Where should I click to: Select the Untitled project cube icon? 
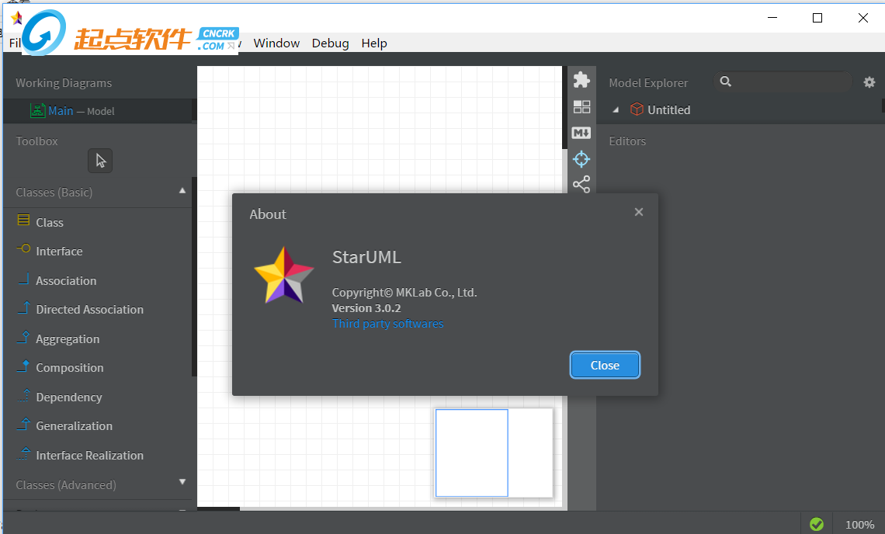(637, 109)
